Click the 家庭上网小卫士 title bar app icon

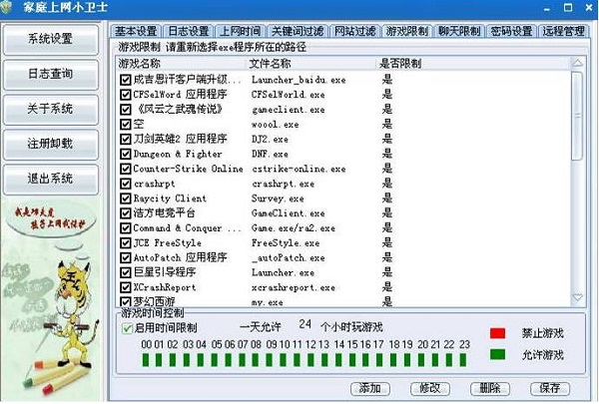(6, 7)
